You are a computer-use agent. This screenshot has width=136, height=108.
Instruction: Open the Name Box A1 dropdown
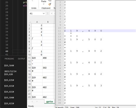(x=44, y=14)
